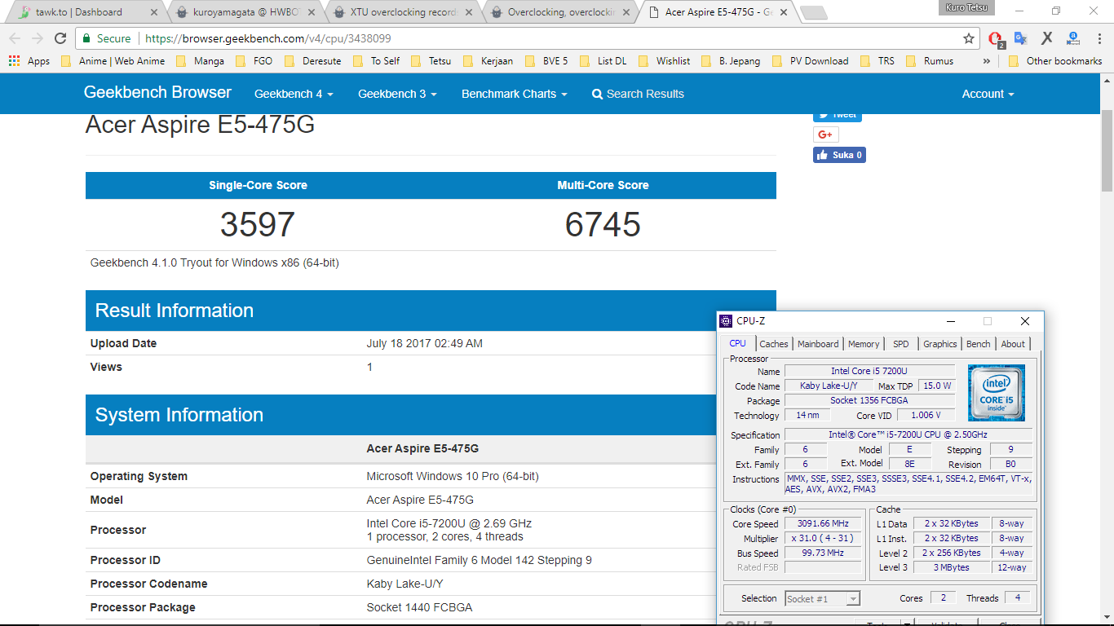Viewport: 1114px width, 626px height.
Task: Show hidden bookmarks with the double chevron
Action: coord(986,61)
